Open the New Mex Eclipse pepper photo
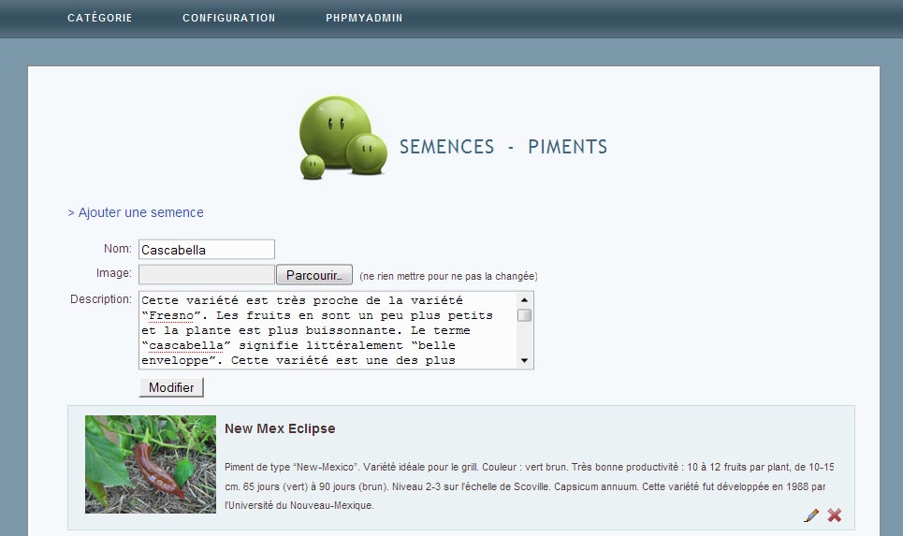903x536 pixels. tap(151, 464)
